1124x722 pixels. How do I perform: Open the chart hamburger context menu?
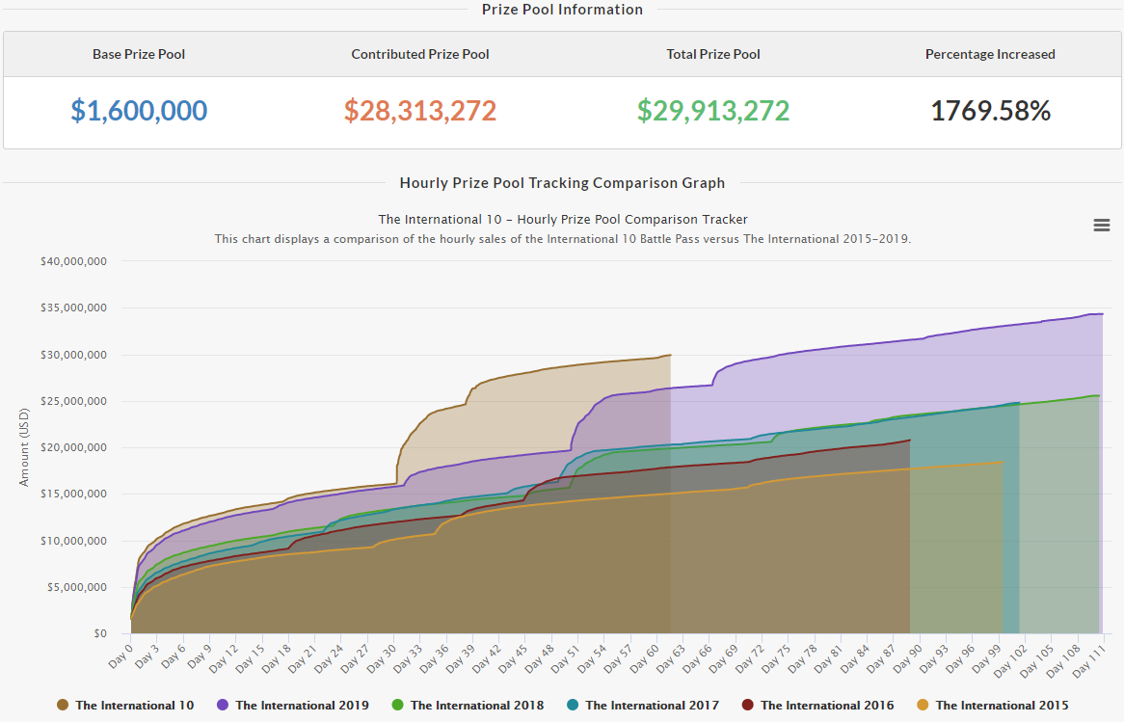tap(1101, 225)
